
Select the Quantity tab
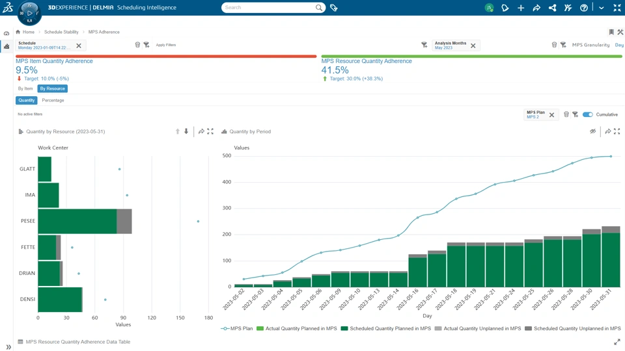[x=26, y=100]
